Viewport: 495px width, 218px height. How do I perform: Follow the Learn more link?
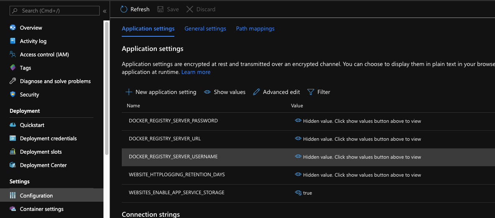196,72
